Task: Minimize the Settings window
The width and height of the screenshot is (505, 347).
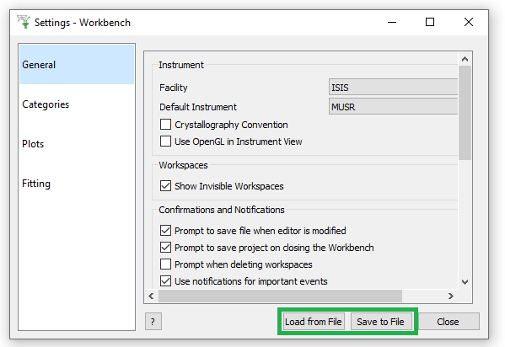Action: 392,22
